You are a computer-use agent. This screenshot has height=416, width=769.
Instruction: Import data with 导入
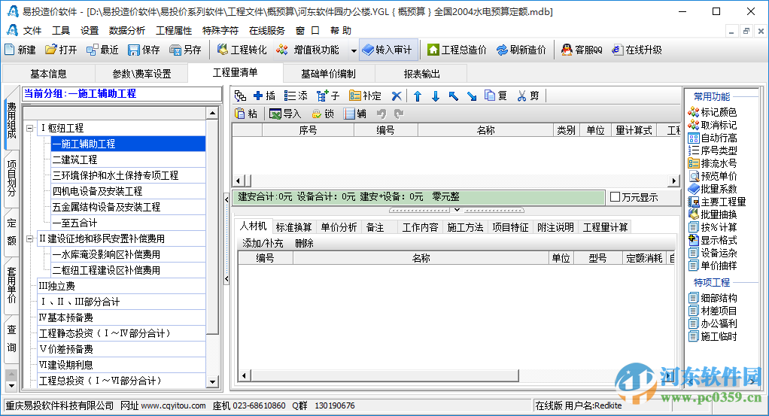coord(285,114)
